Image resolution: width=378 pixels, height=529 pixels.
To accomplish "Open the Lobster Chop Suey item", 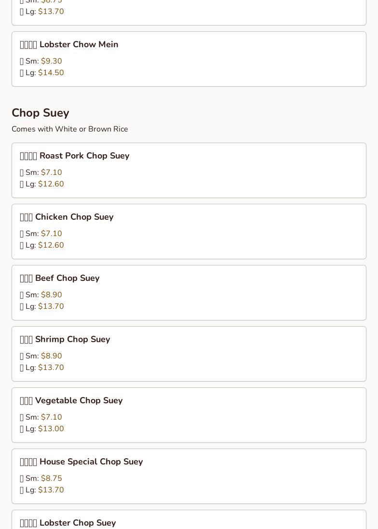I will pyautogui.click(x=77, y=523).
